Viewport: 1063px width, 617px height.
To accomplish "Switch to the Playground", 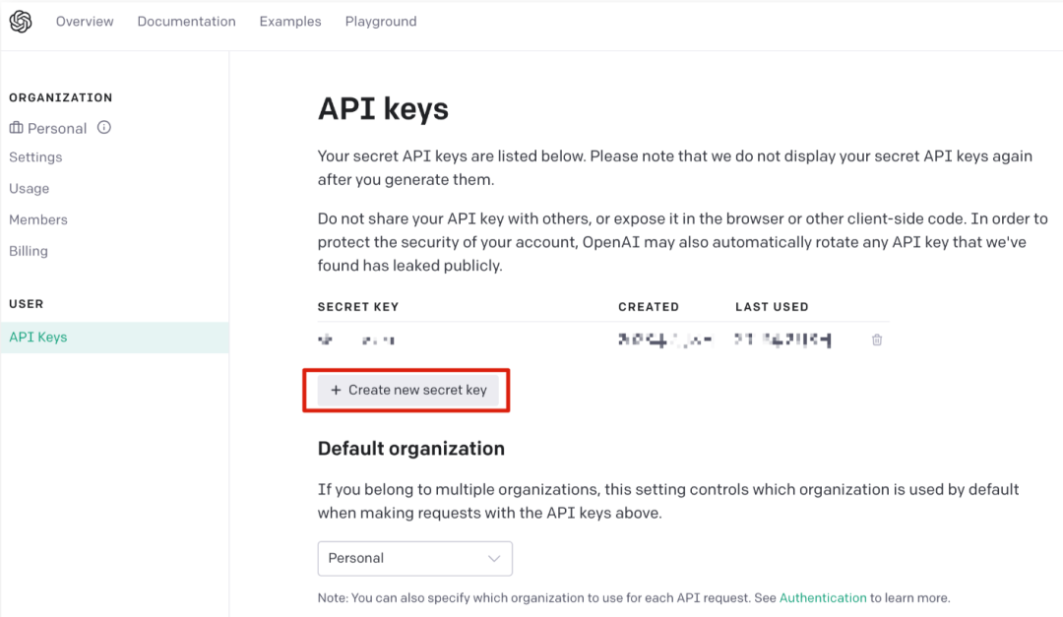I will [x=381, y=22].
